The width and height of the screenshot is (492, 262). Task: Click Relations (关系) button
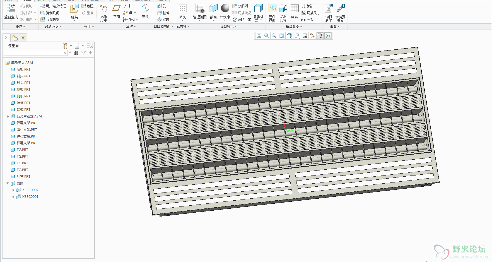(307, 20)
